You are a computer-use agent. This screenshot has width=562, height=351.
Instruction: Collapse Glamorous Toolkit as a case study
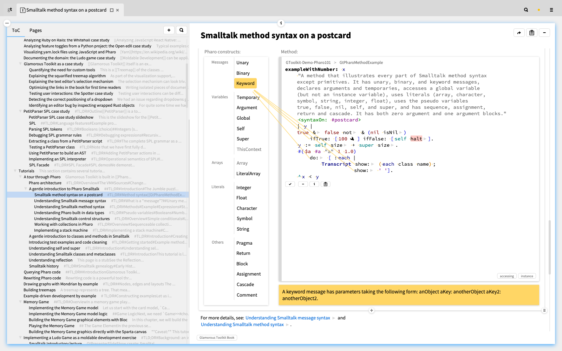[20, 64]
